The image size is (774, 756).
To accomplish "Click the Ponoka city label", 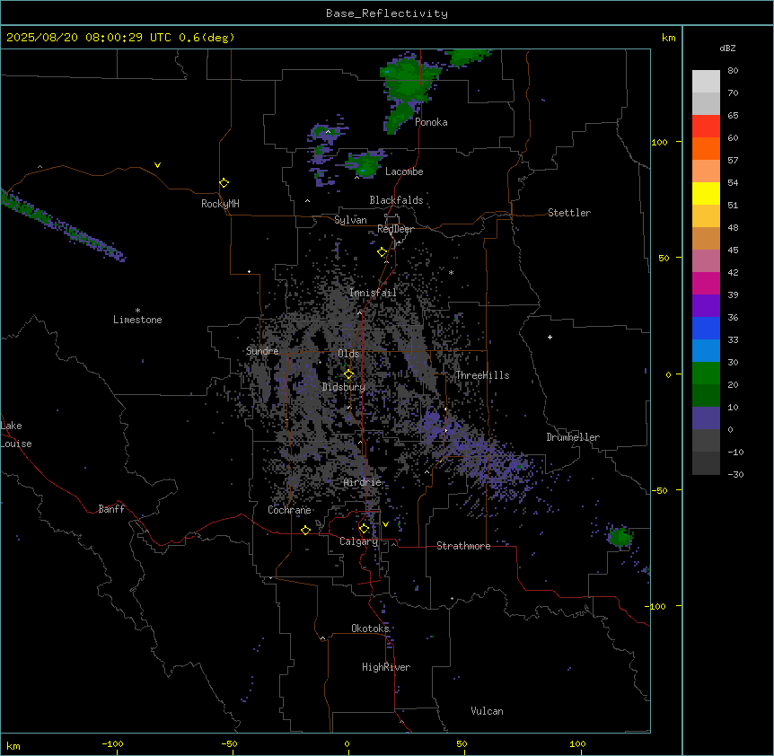I will tap(431, 122).
